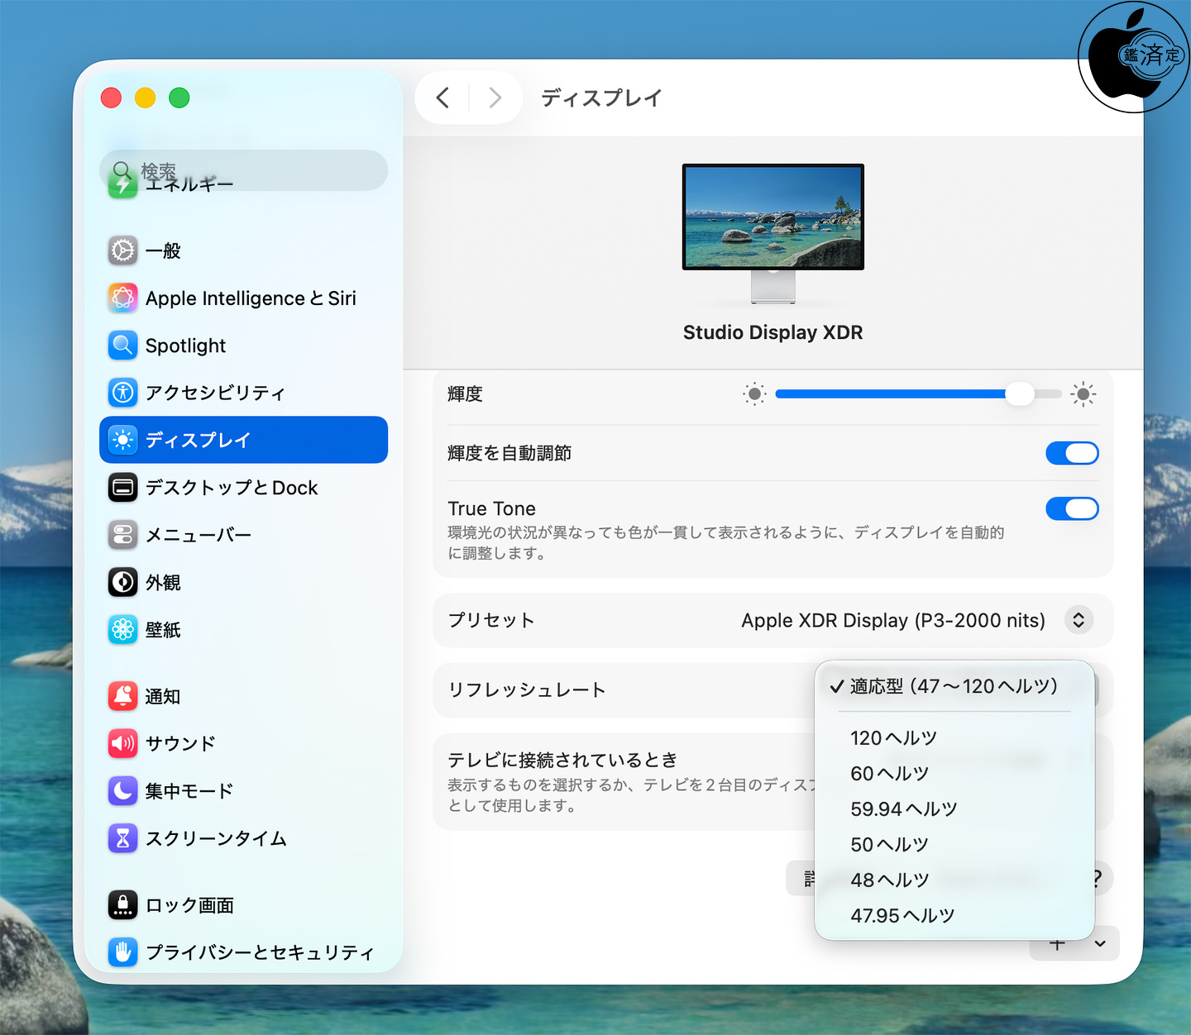This screenshot has width=1191, height=1035.
Task: Open Accessibility (アクセシビリティ) icon
Action: [123, 392]
